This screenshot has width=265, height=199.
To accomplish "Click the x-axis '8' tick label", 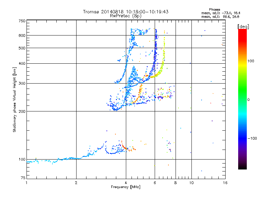I will (x=176, y=183).
